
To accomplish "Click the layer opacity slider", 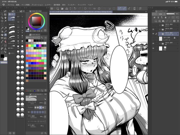I will pos(170,14).
